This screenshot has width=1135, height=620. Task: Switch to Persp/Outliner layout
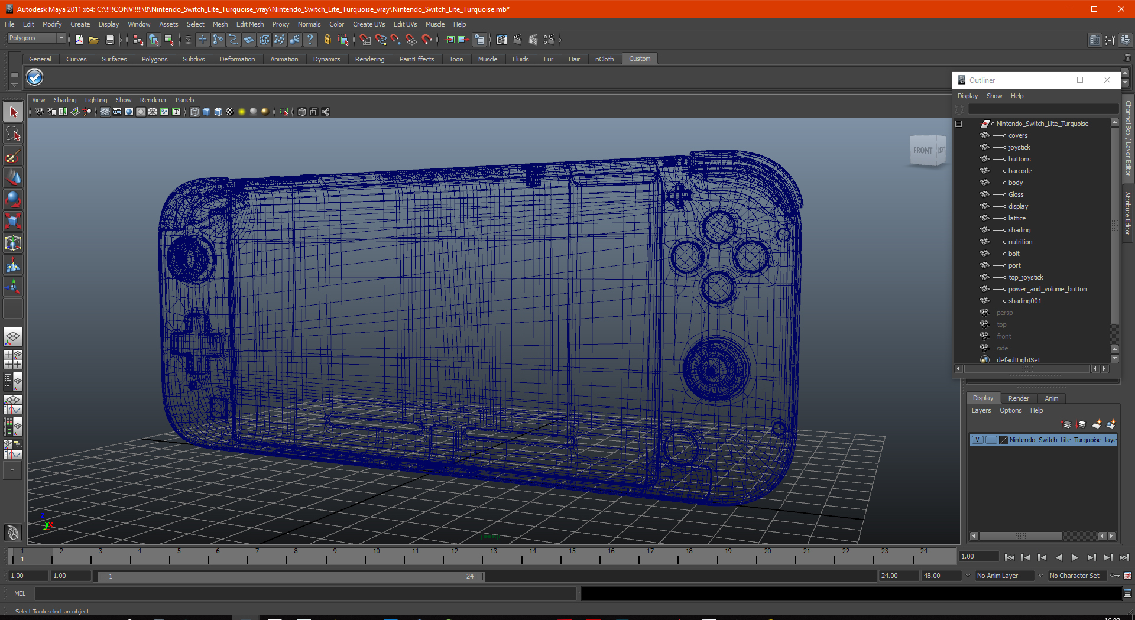pos(13,382)
